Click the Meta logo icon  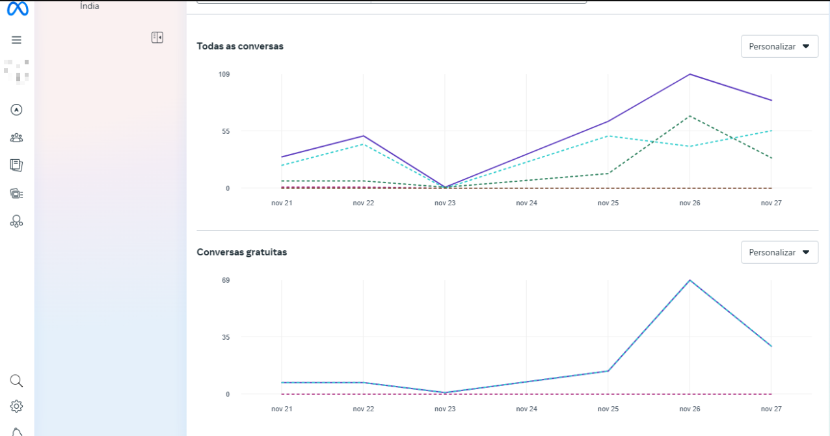point(17,8)
